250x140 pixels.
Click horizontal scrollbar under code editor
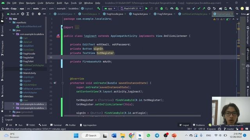(132, 116)
